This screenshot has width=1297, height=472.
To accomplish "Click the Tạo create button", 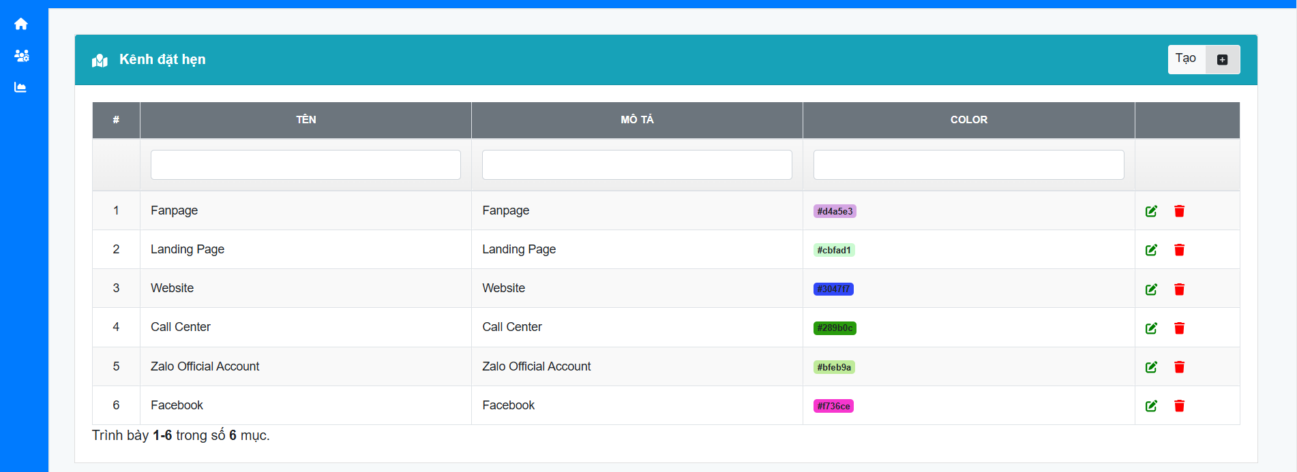I will click(x=1187, y=59).
